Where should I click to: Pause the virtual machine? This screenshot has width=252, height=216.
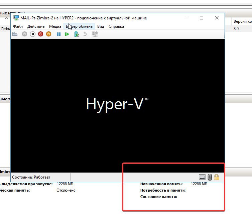(59, 34)
